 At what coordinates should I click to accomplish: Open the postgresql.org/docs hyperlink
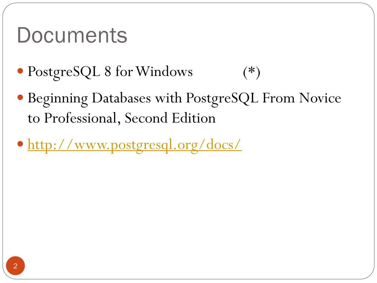click(x=134, y=145)
